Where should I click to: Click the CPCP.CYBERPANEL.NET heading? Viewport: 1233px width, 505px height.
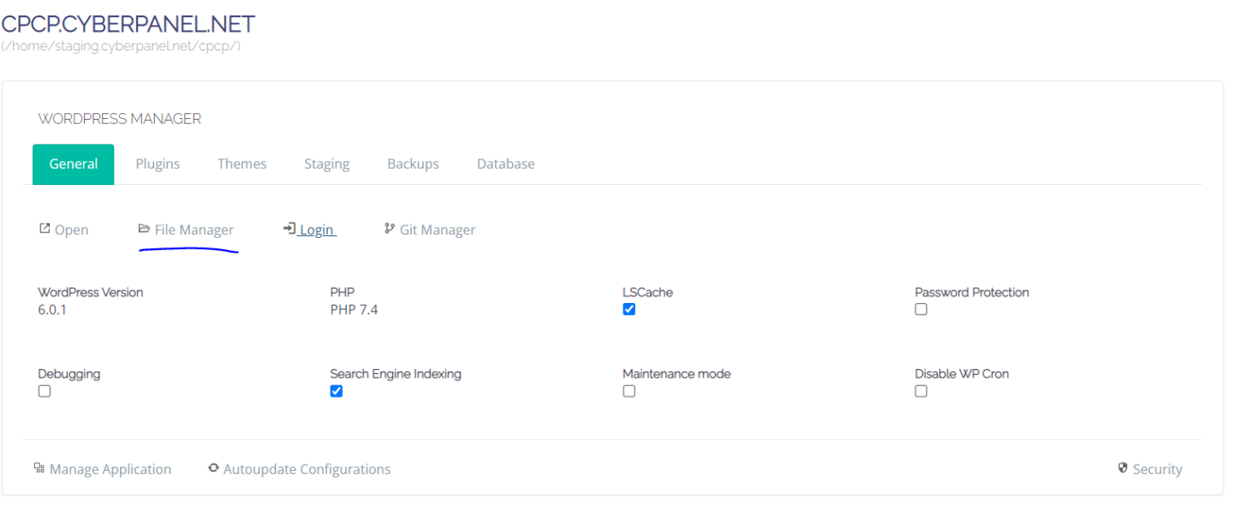click(x=128, y=23)
